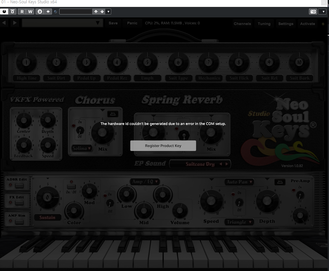The width and height of the screenshot is (329, 271).
Task: Click the Save button
Action: pos(113,23)
